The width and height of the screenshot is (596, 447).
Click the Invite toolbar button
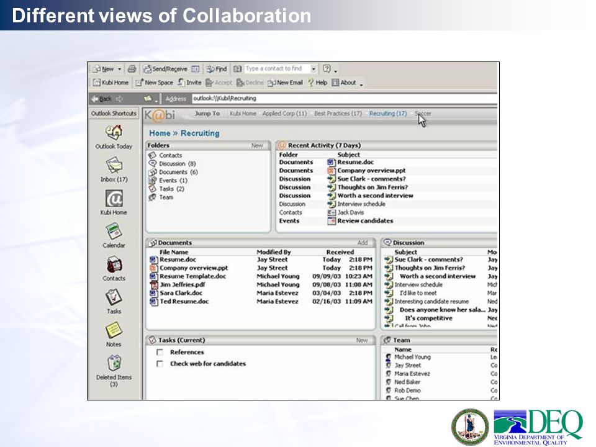[x=190, y=83]
